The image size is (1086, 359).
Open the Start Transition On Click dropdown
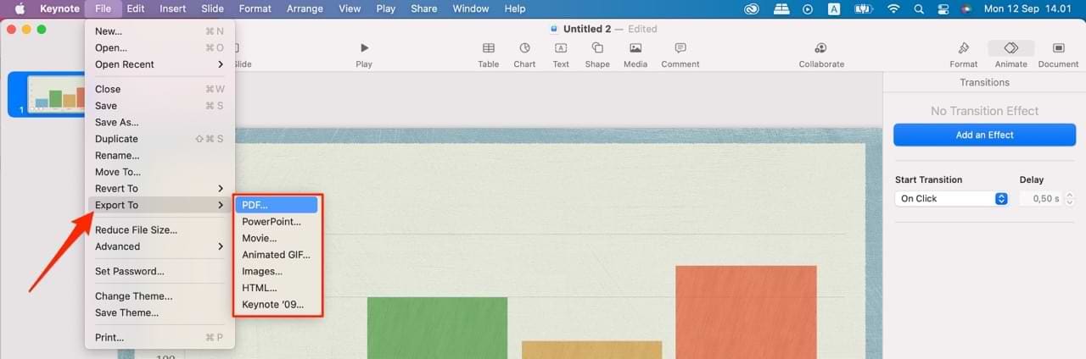point(951,199)
